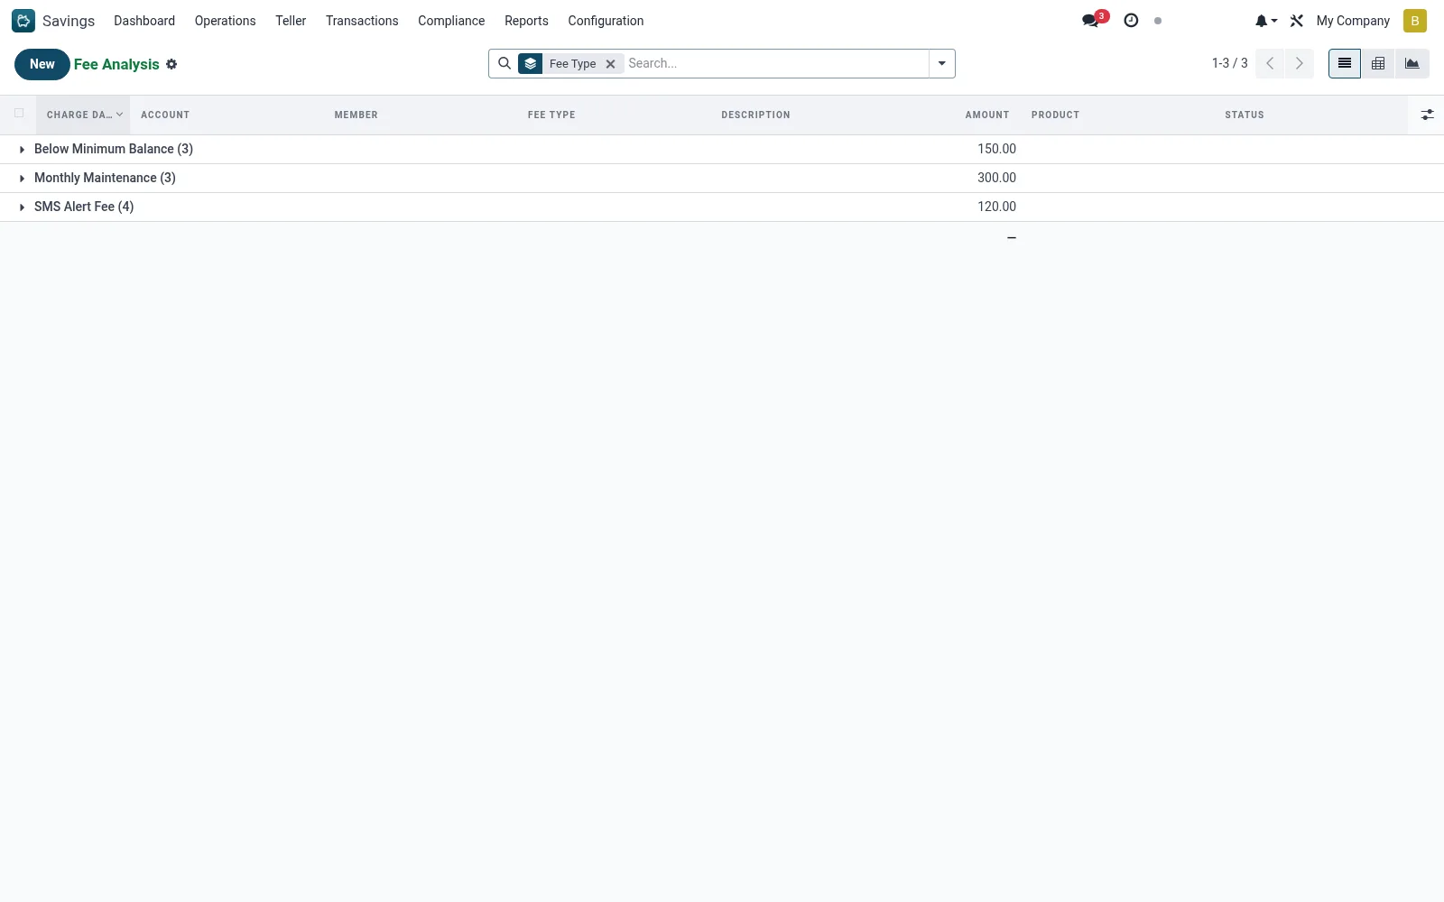Open the Reports menu
This screenshot has height=902, width=1444.
click(526, 21)
